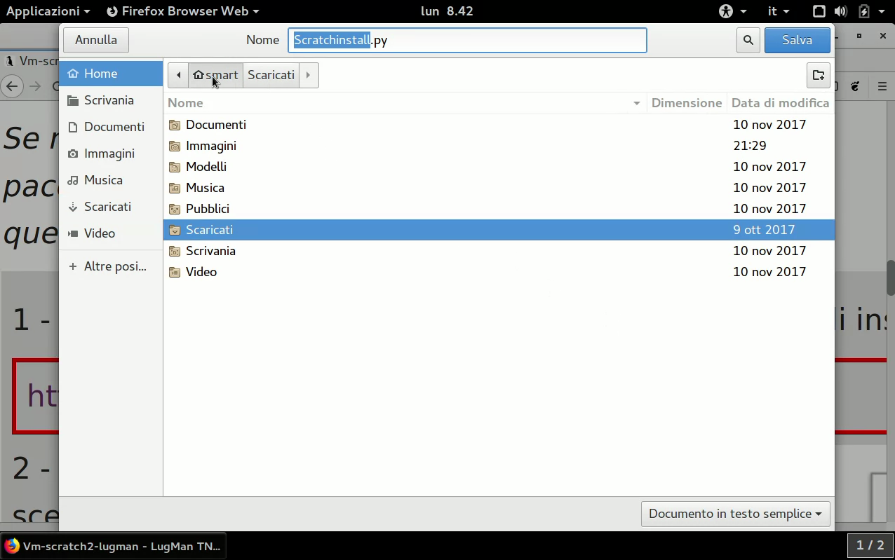Screen dimensions: 895x560
Task: Click the create new folder icon
Action: pyautogui.click(x=818, y=75)
